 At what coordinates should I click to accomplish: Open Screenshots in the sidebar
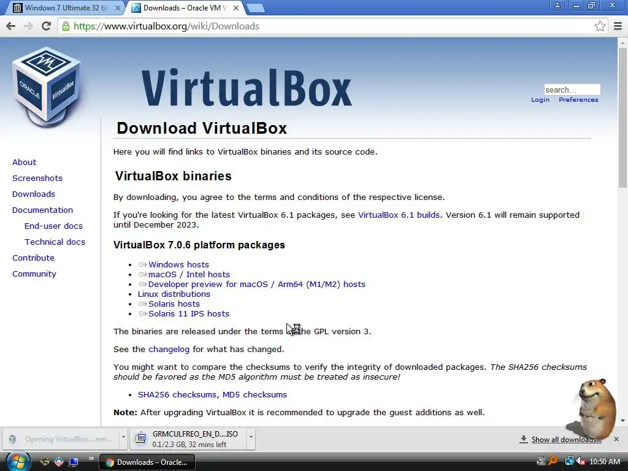(x=37, y=178)
